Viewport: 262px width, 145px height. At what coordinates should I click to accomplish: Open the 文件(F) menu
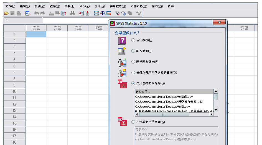[x=10, y=6]
